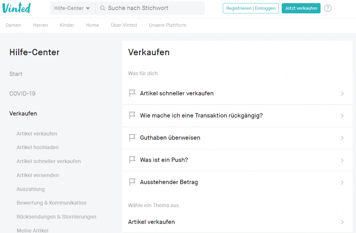Open sidebar subitem Artikel hochladen
This screenshot has height=233, width=356.
[x=38, y=147]
